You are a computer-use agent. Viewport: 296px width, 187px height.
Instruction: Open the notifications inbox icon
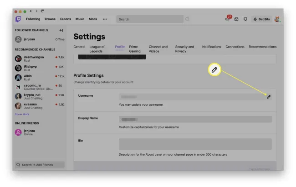pyautogui.click(x=236, y=19)
